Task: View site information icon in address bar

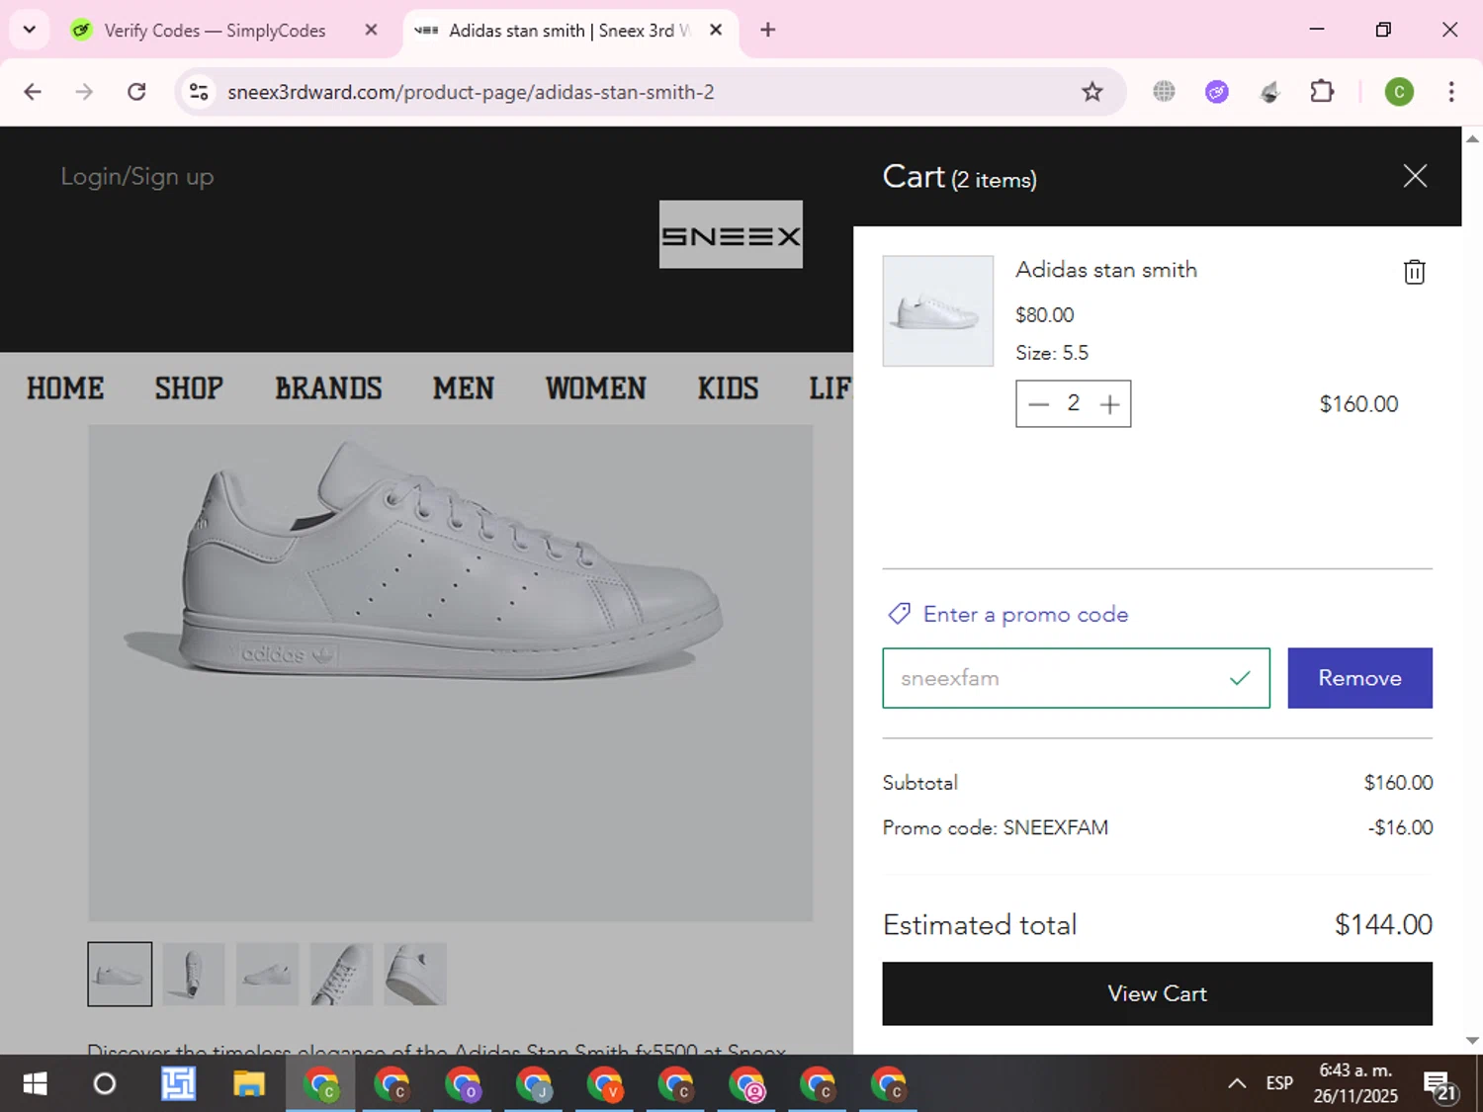Action: click(x=199, y=92)
